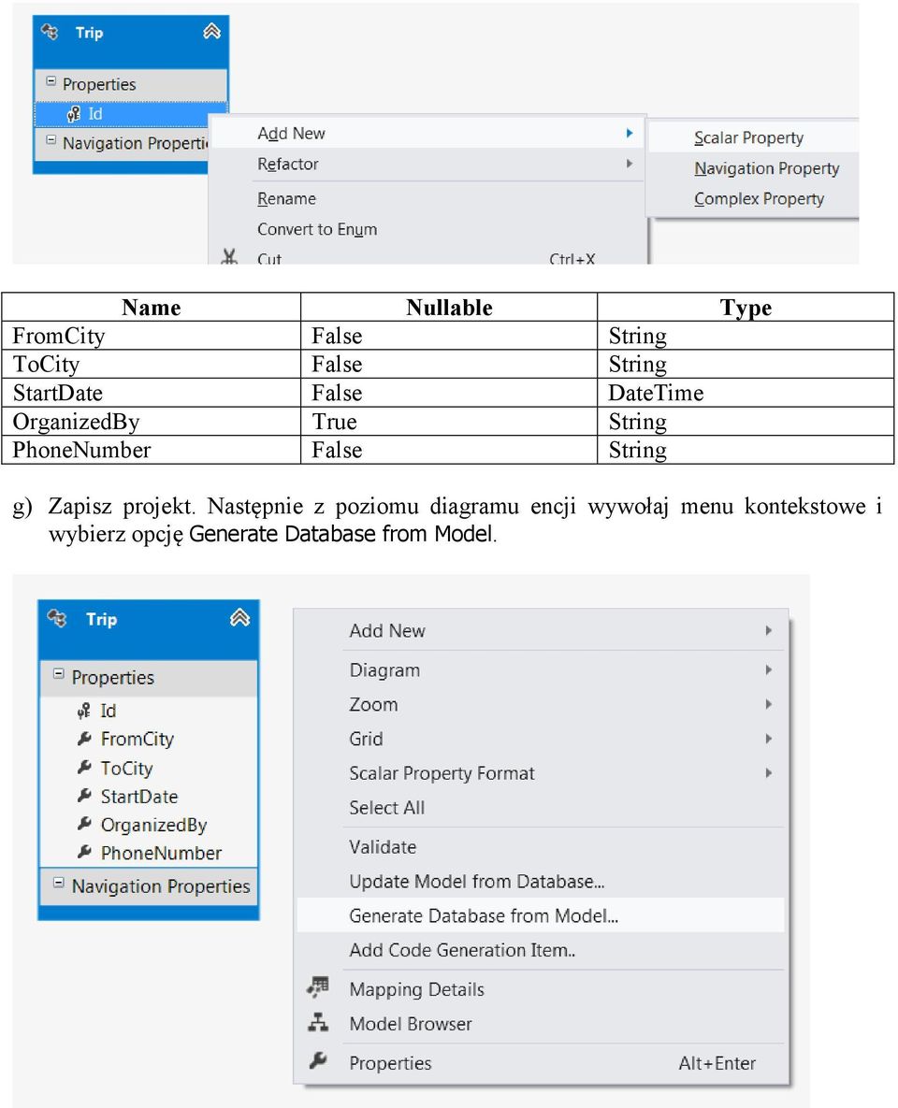This screenshot has height=1108, width=898.
Task: Click the wrench icon beside FromCity
Action: [x=84, y=740]
